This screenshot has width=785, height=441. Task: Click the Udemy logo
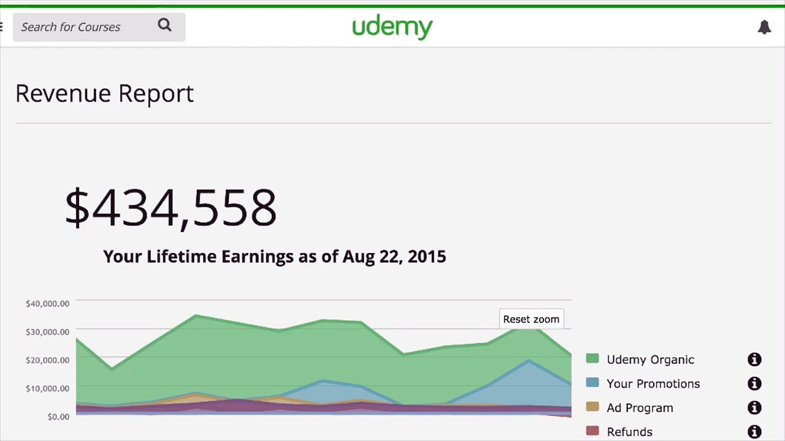tap(392, 28)
